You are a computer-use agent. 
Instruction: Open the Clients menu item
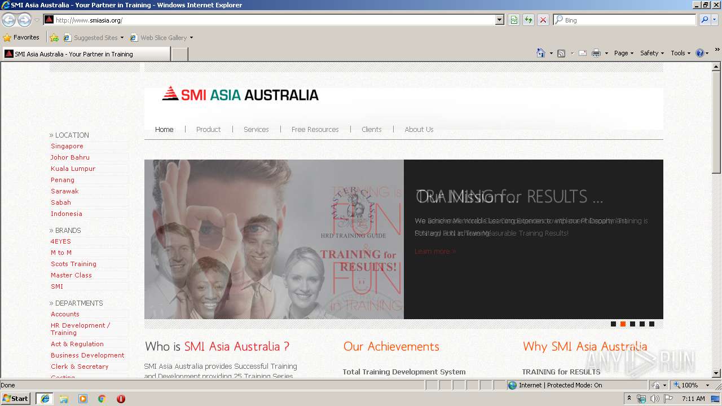coord(371,129)
